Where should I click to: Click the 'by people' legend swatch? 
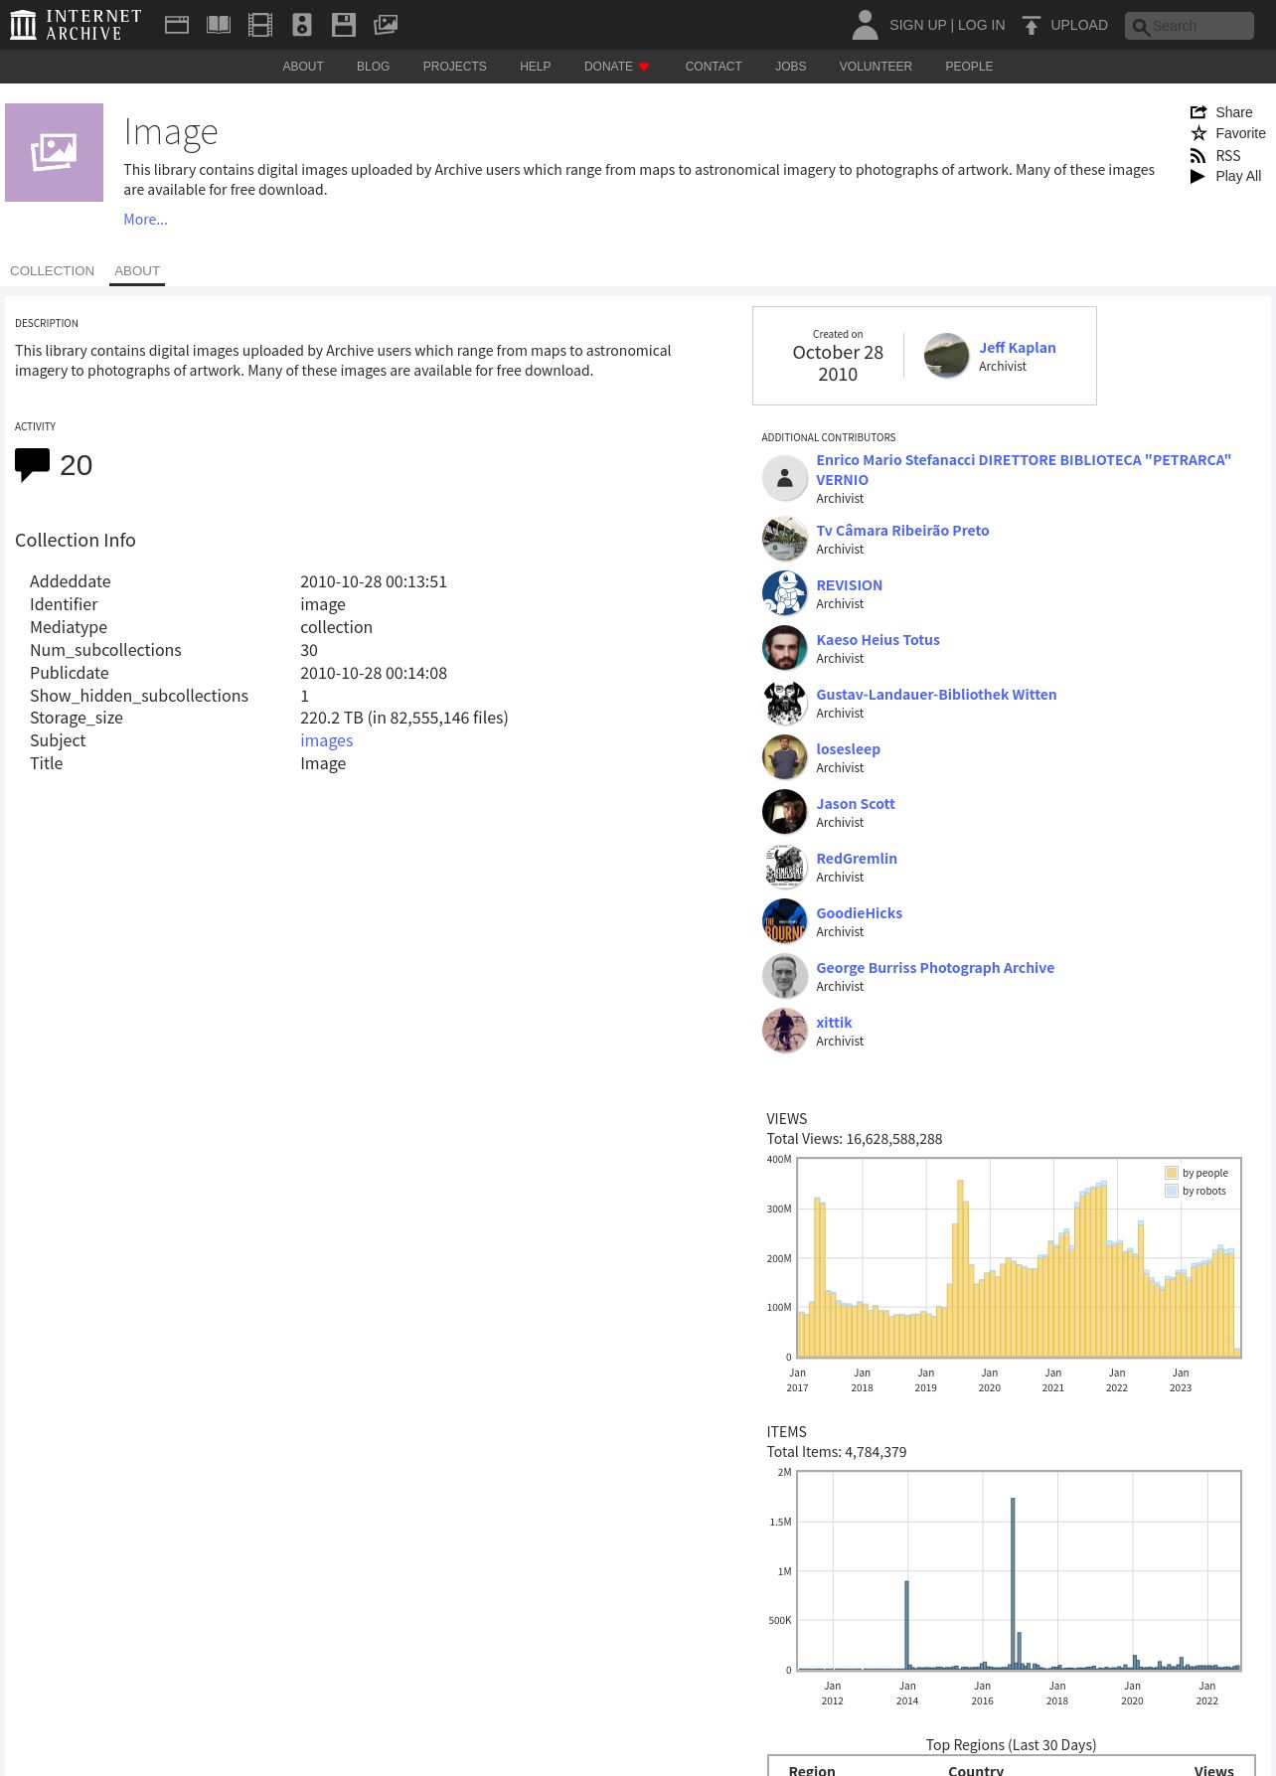pos(1172,1173)
